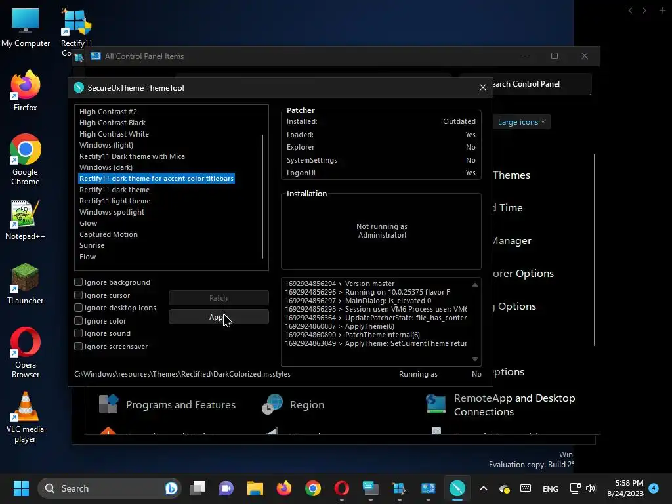Image resolution: width=672 pixels, height=504 pixels.
Task: Select Rectify11 dark theme entry
Action: (x=114, y=190)
